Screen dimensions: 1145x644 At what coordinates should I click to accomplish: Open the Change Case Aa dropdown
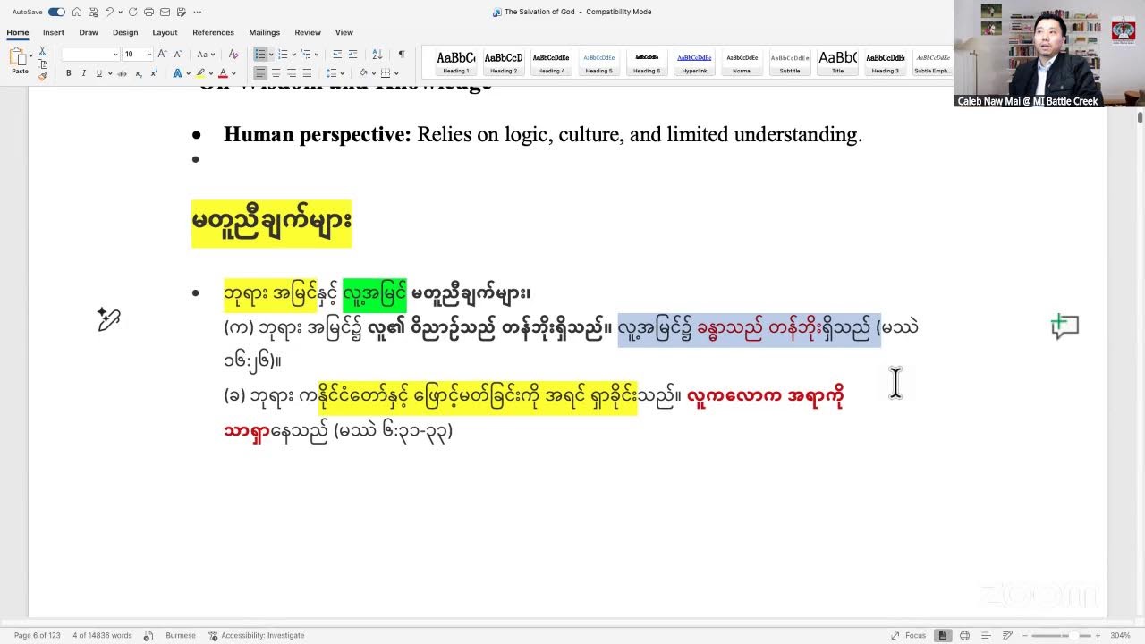click(x=205, y=55)
